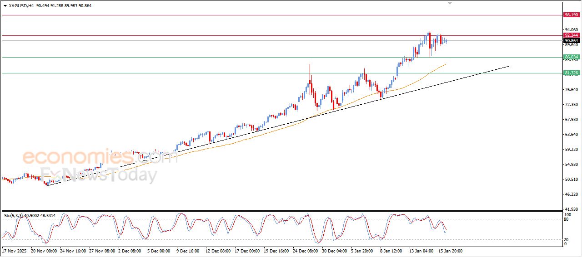The width and height of the screenshot is (582, 257).
Task: Click the 17 Nov 2025 date label
Action: (15, 251)
